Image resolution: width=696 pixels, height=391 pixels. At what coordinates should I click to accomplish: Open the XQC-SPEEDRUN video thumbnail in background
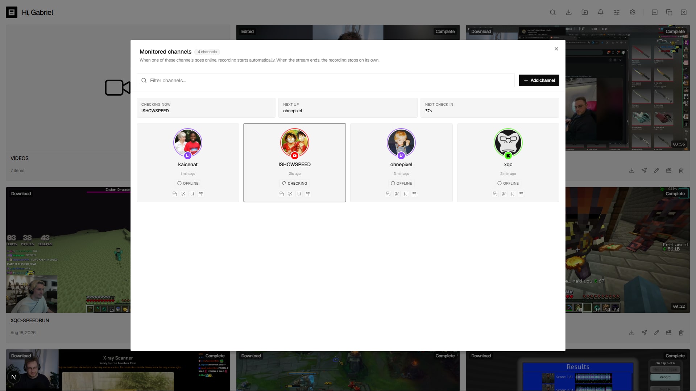pos(68,250)
